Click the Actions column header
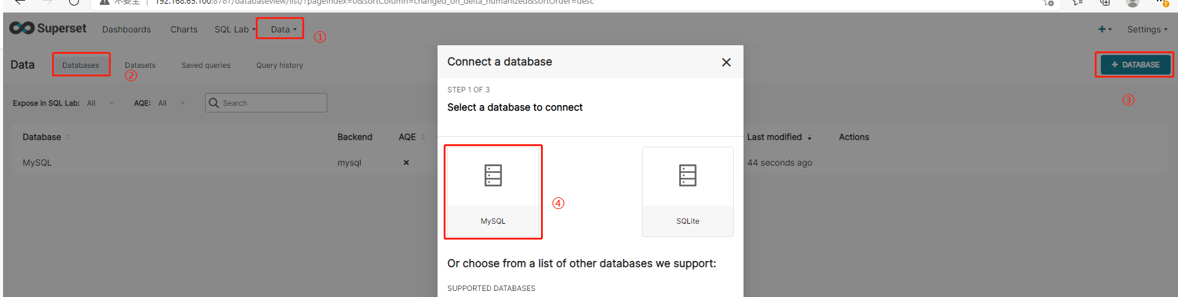Viewport: 1178px width, 297px height. pos(854,137)
